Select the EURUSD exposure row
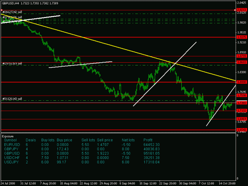 pos(82,145)
